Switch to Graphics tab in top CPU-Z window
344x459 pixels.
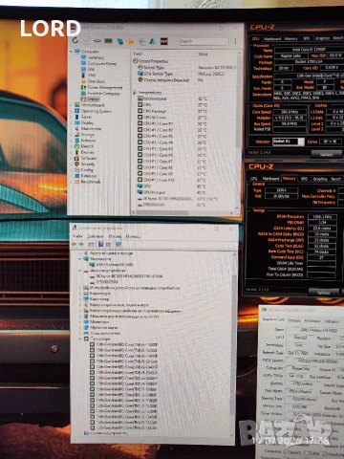(x=322, y=38)
